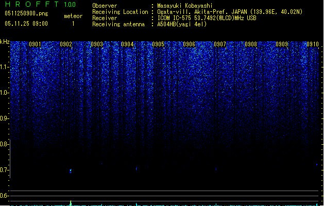Viewport: 324px width, 206px height.
Task: Click the 1.1 kHz axis label
Action: (x=4, y=67)
